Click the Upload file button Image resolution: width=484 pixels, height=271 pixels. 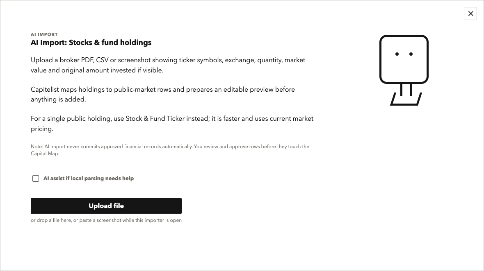(106, 206)
